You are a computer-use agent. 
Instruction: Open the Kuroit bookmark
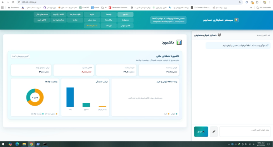[95, 7]
